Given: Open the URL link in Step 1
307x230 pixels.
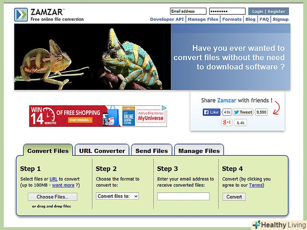Looking at the screenshot, I should click(54, 179).
